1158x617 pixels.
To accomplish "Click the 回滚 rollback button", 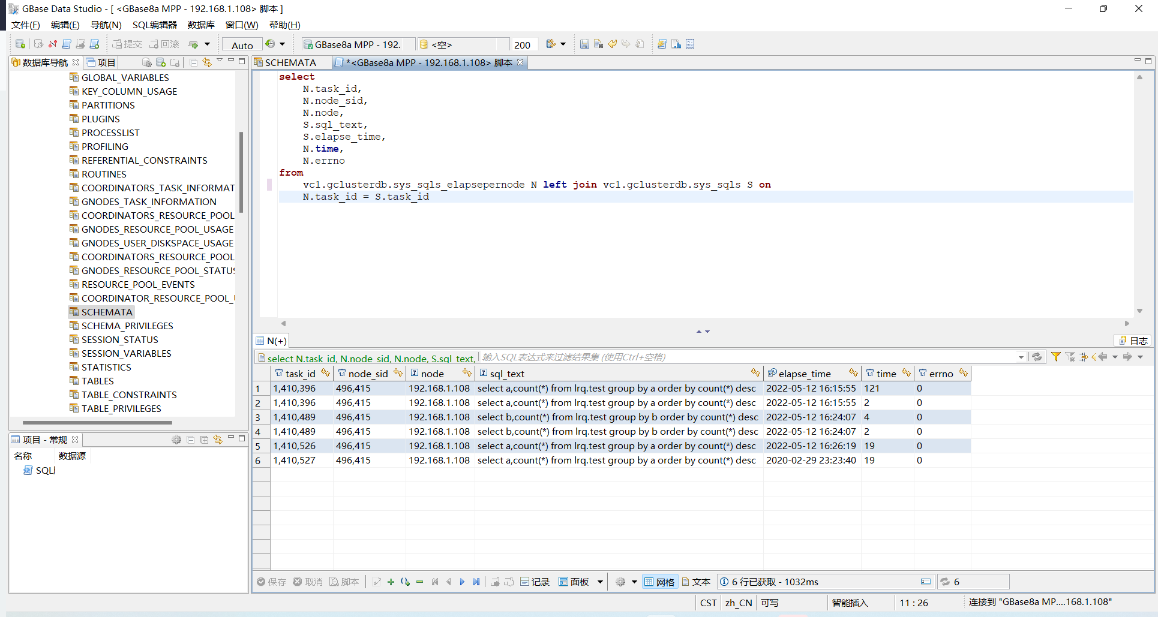I will [x=164, y=44].
